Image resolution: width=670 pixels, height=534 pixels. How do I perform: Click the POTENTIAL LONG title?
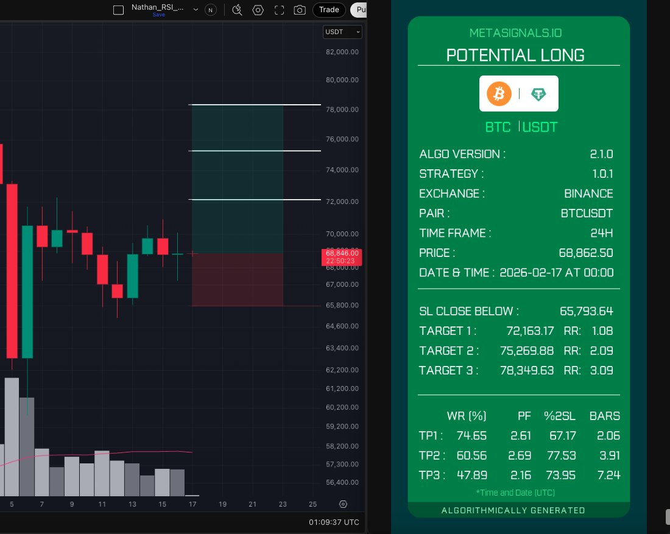click(x=515, y=55)
